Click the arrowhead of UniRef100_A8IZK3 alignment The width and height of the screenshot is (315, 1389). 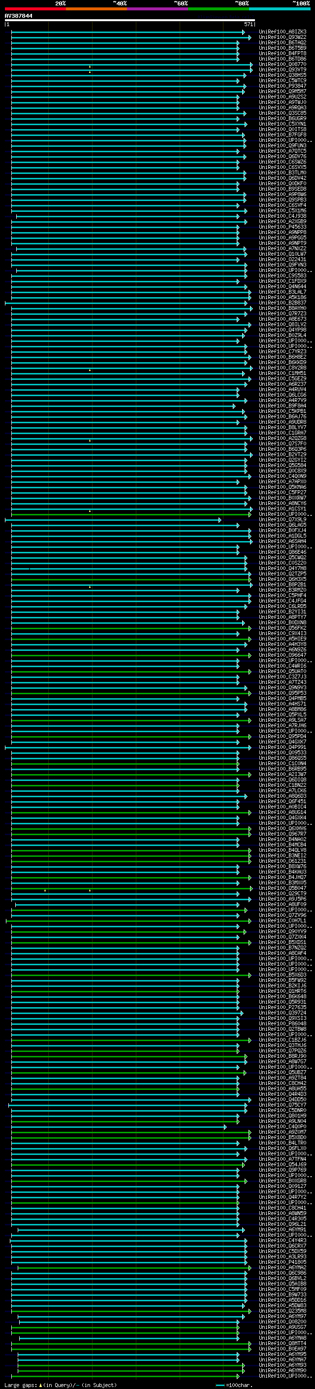click(x=243, y=33)
